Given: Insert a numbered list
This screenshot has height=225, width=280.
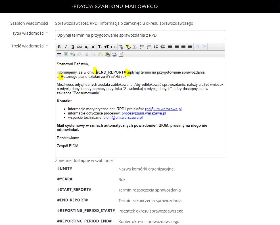Looking at the screenshot, I should (149, 47).
